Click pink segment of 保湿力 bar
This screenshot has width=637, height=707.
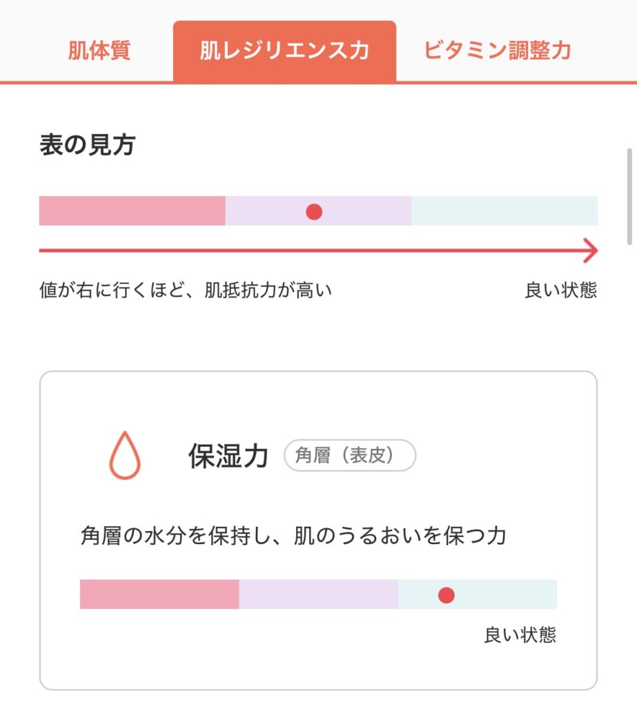159,594
